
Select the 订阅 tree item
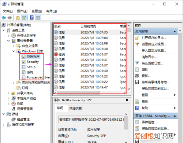[x=25, y=88]
